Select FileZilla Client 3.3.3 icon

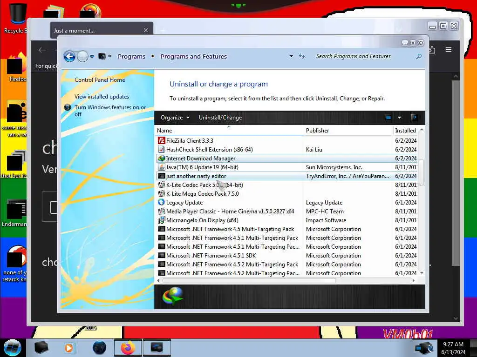(x=162, y=140)
